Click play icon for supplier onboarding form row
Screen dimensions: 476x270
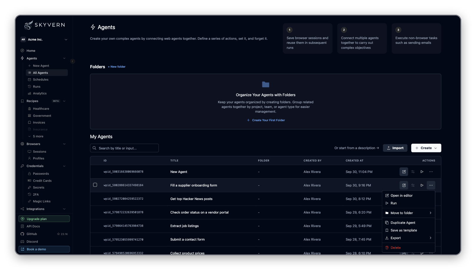[x=422, y=185]
